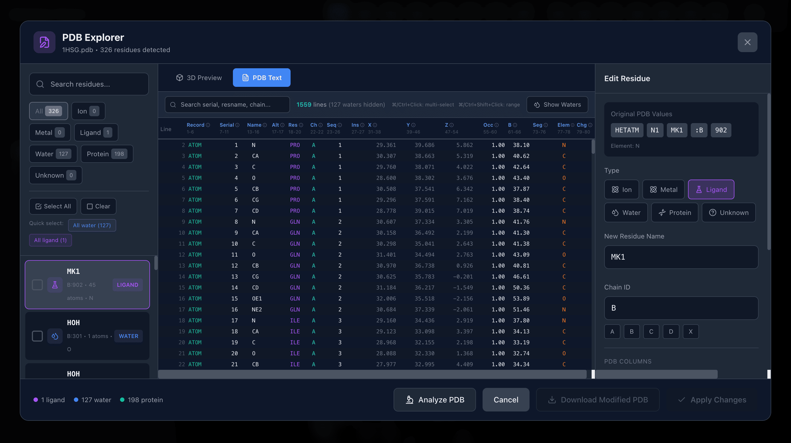Click the water droplet icon on HOH B:301 card

click(55, 336)
